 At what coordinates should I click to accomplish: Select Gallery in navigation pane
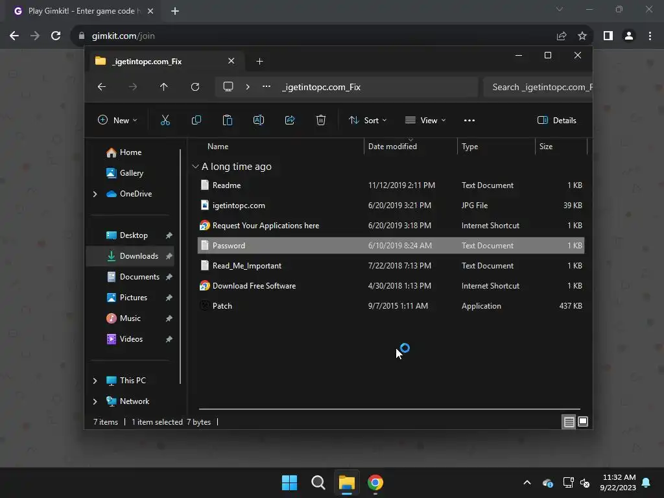(x=130, y=172)
